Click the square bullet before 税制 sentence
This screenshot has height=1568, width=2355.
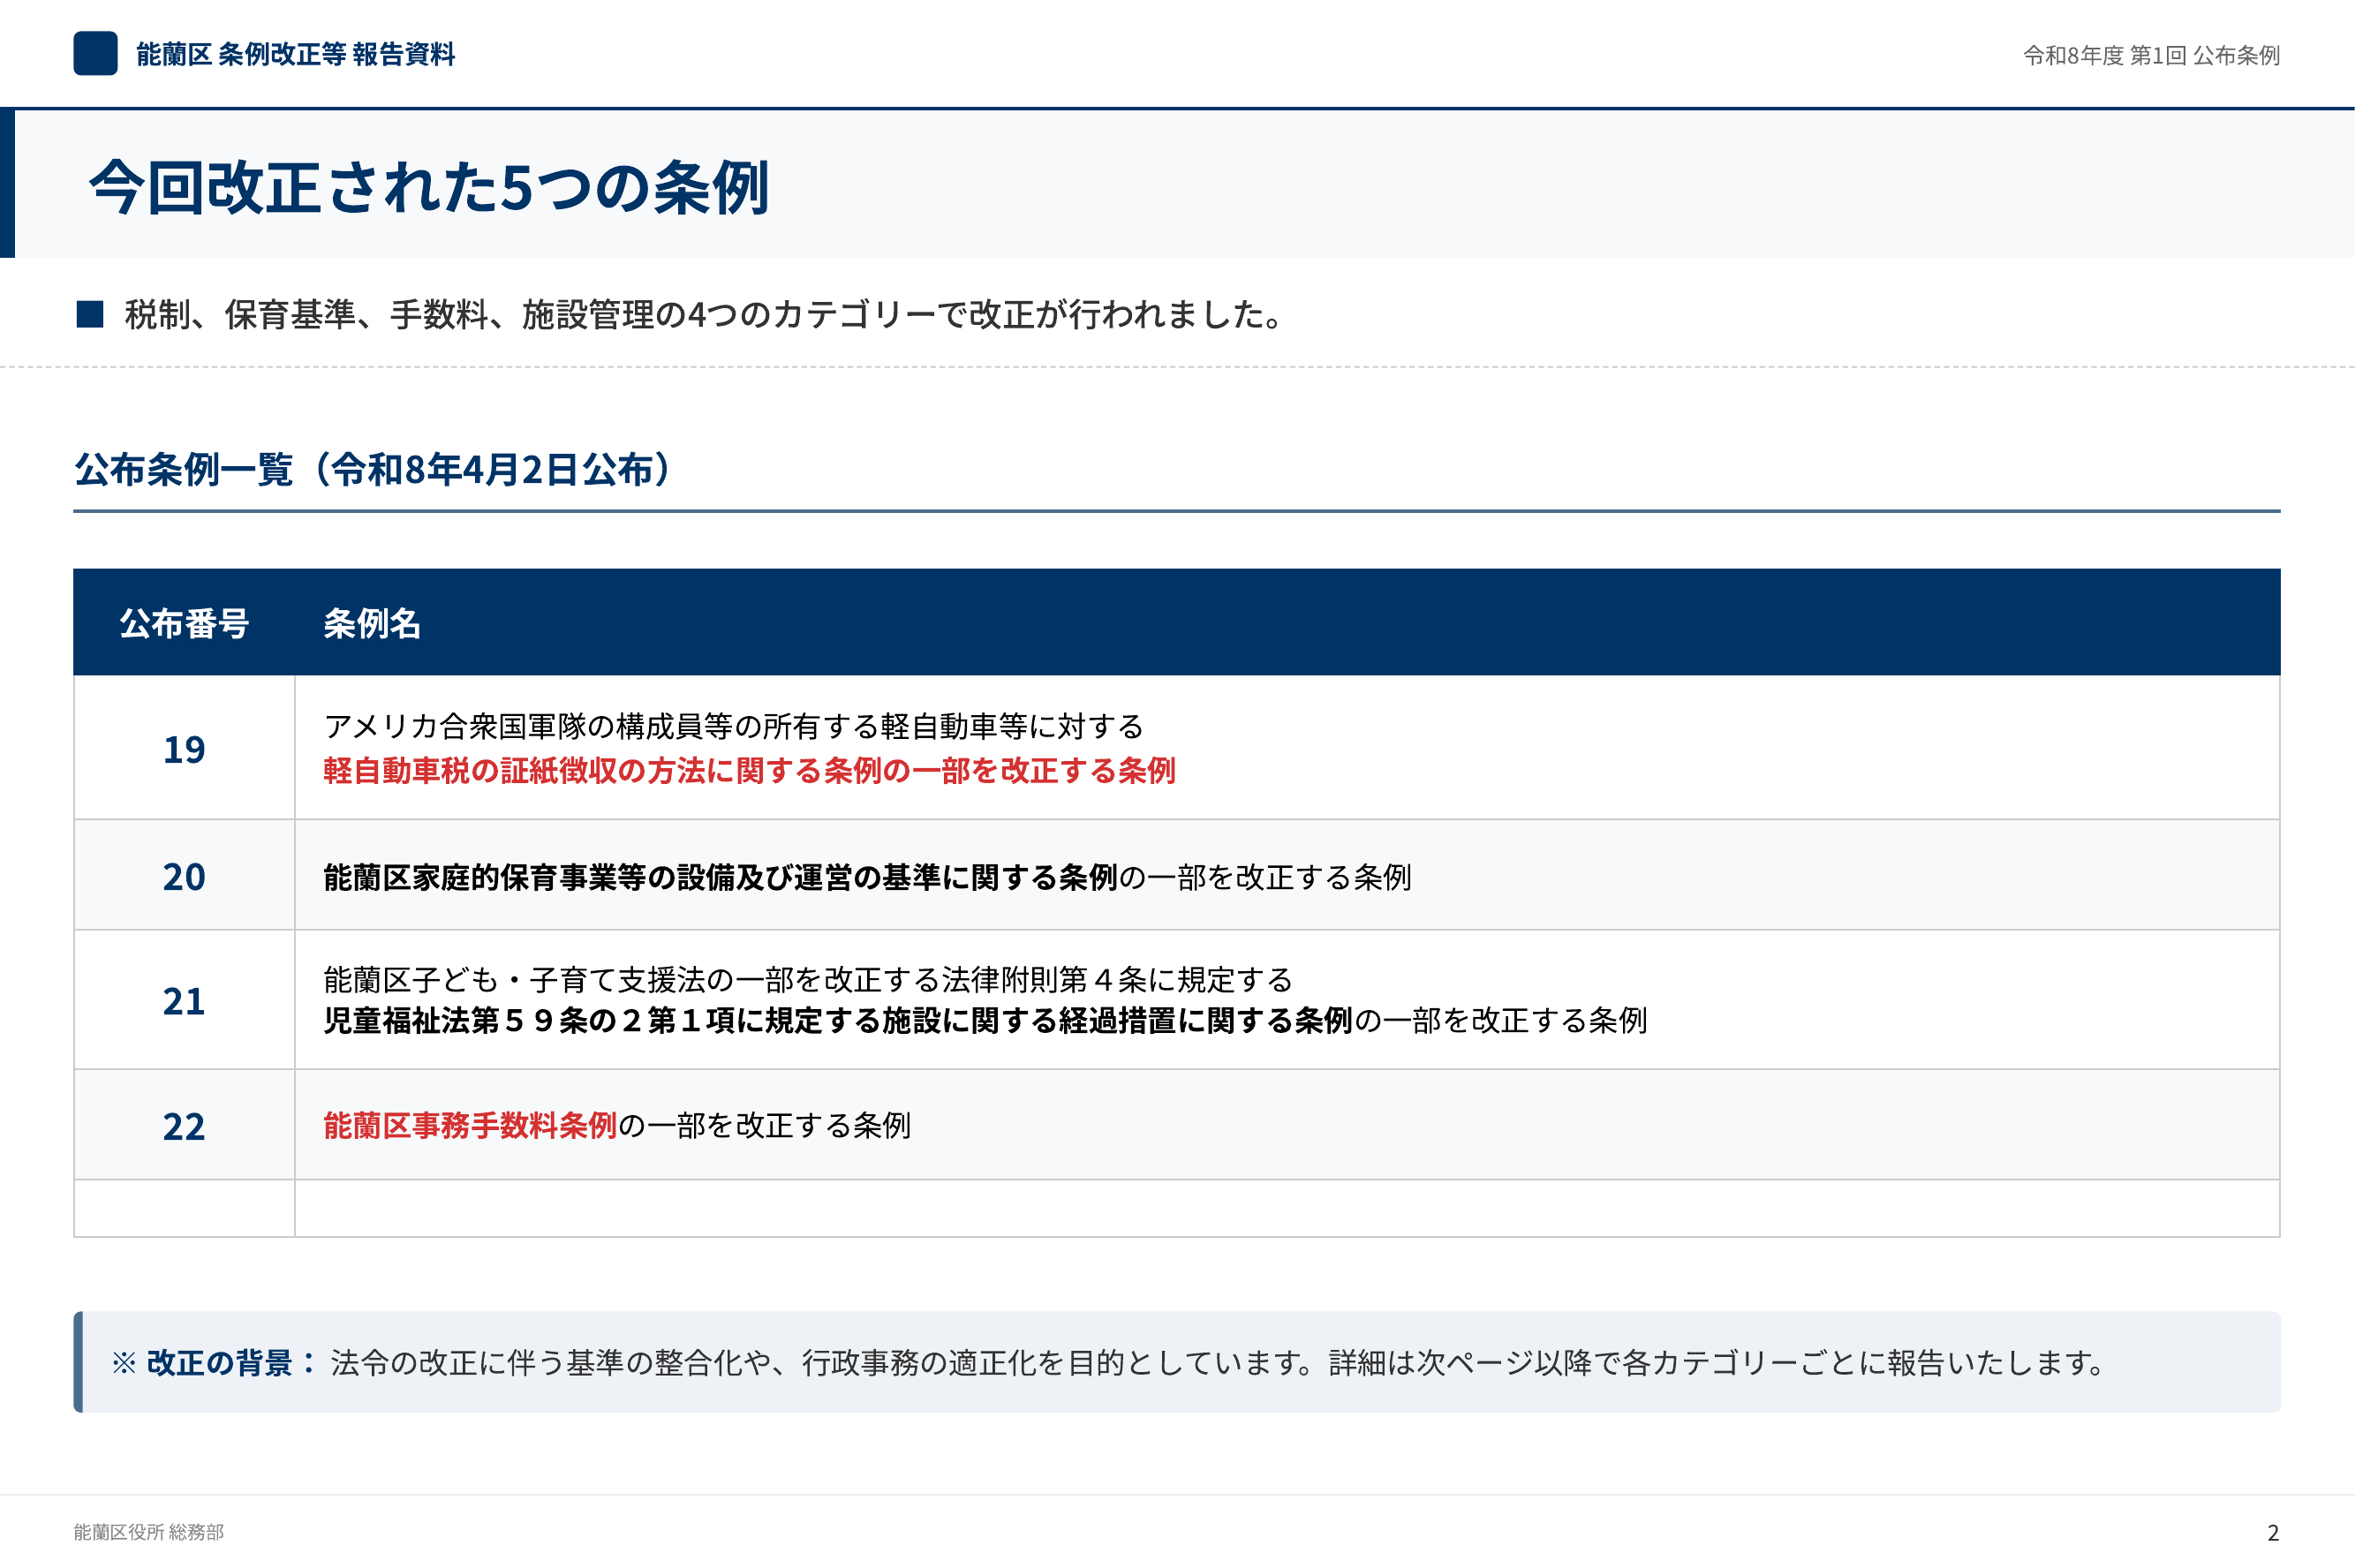90,314
